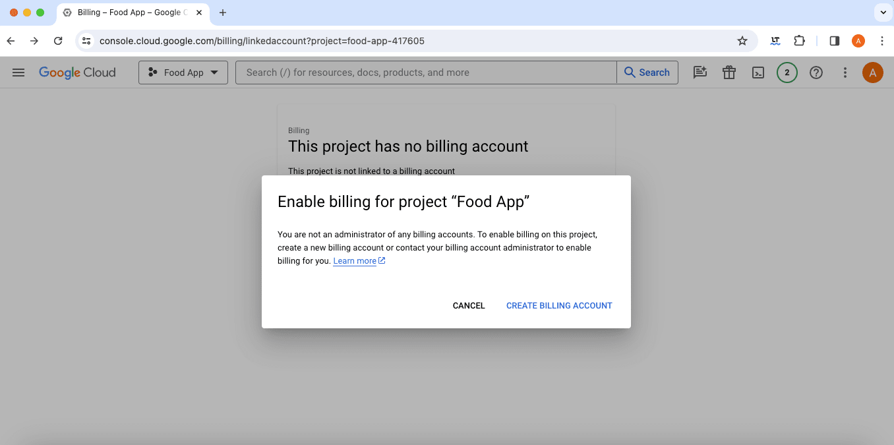Viewport: 894px width, 445px height.
Task: Expand the browser tab search chevron
Action: click(883, 12)
